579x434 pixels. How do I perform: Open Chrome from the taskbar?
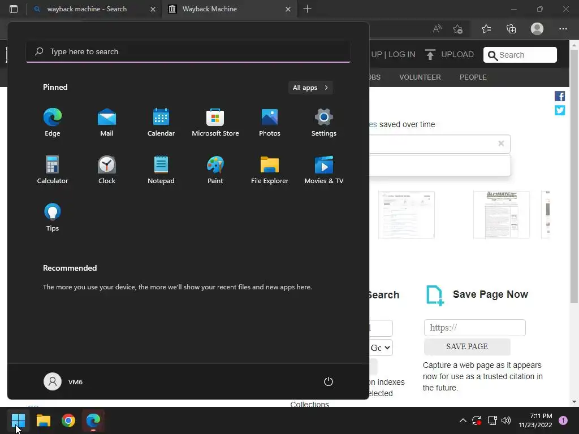[x=68, y=420]
